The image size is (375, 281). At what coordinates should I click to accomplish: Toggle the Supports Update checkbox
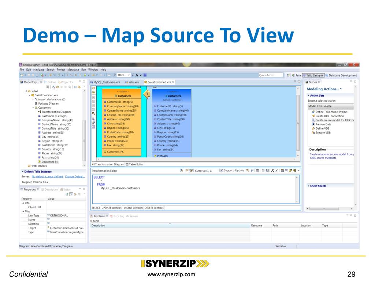[222, 171]
